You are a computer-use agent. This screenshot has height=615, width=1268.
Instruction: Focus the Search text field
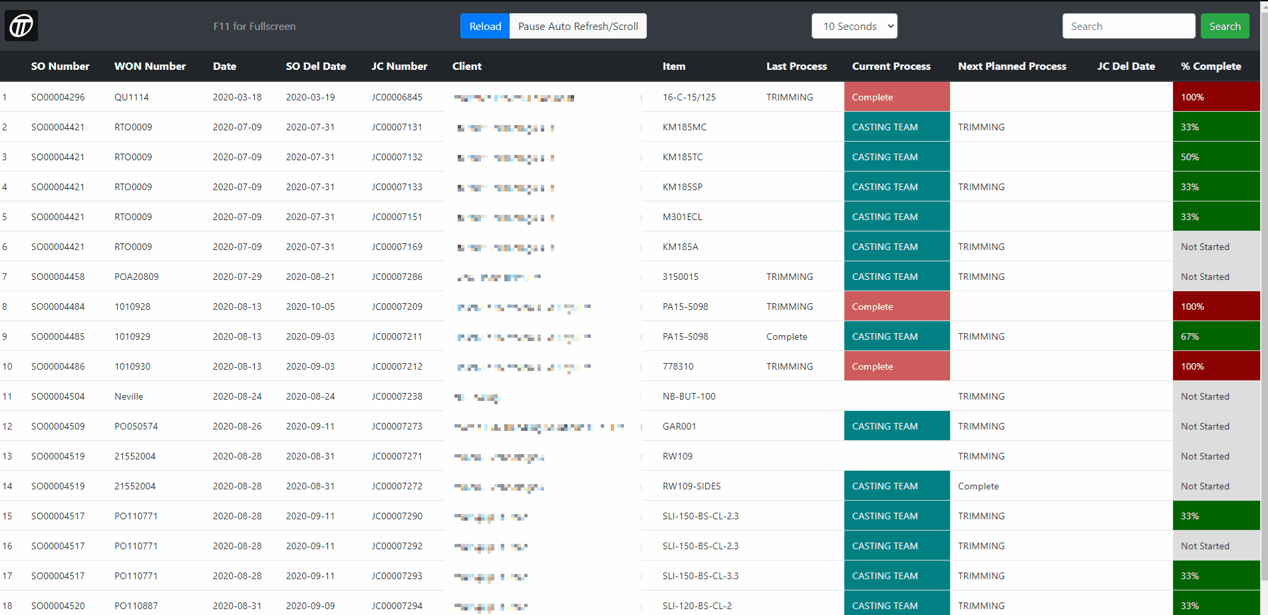click(1128, 26)
